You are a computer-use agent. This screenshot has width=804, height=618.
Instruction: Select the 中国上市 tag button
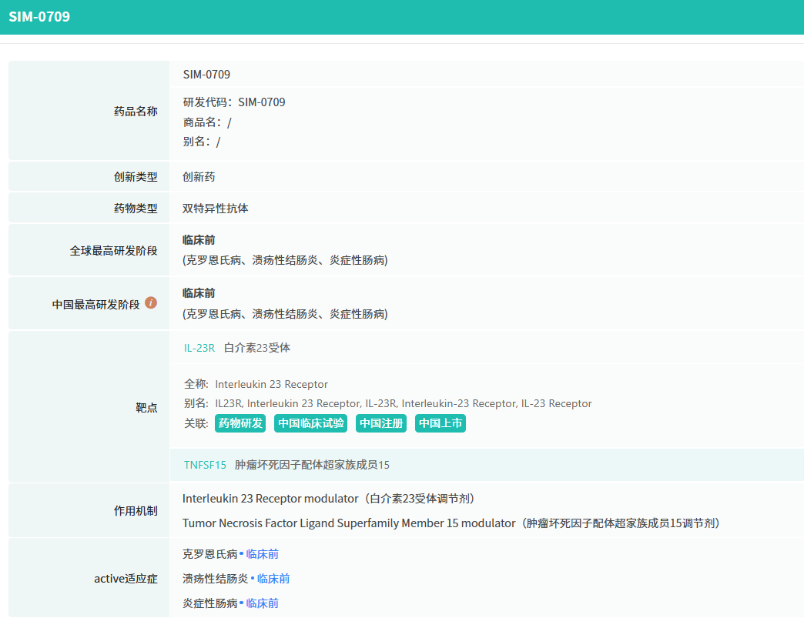pyautogui.click(x=441, y=423)
